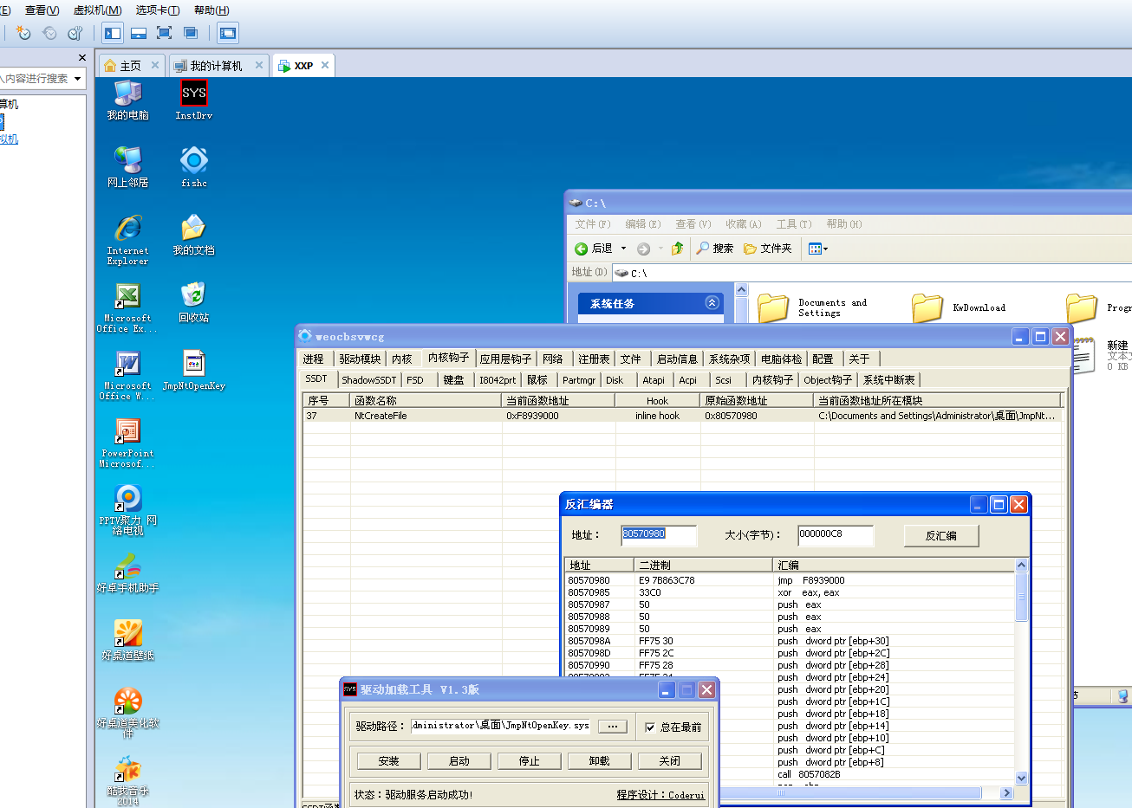1132x808 pixels.
Task: Click the 安装 install button in driver loader
Action: tap(389, 761)
